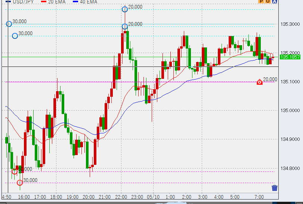This screenshot has width=303, height=204.
Task: Click the red 20,000 position marker near 135.1000
Action: (260, 82)
